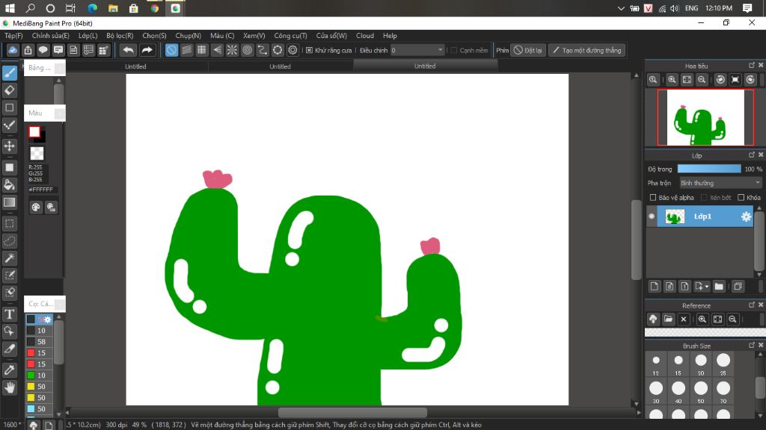Viewport: 766px width, 430px height.
Task: Open the Lớp(L) menu
Action: [x=88, y=36]
